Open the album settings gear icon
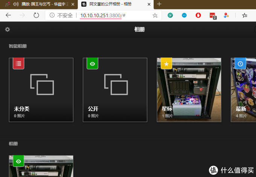This screenshot has height=177, width=256. (8, 29)
